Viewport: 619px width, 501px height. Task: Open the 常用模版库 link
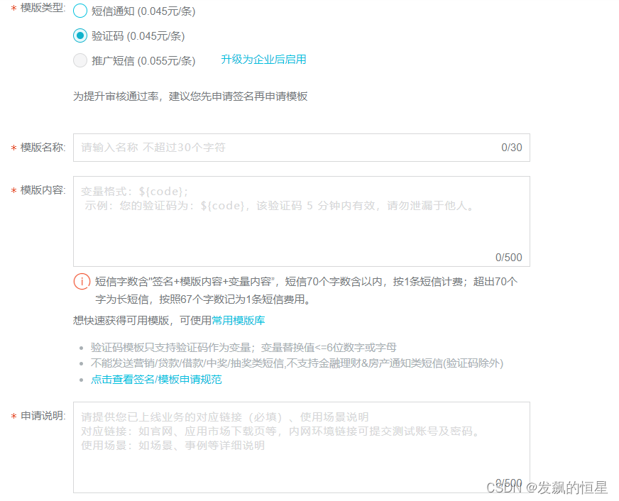(x=239, y=320)
